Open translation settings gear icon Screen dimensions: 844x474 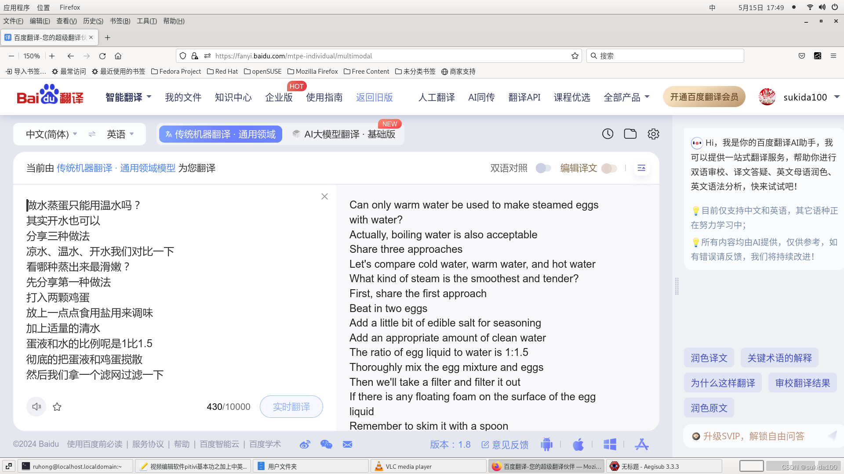click(x=653, y=134)
